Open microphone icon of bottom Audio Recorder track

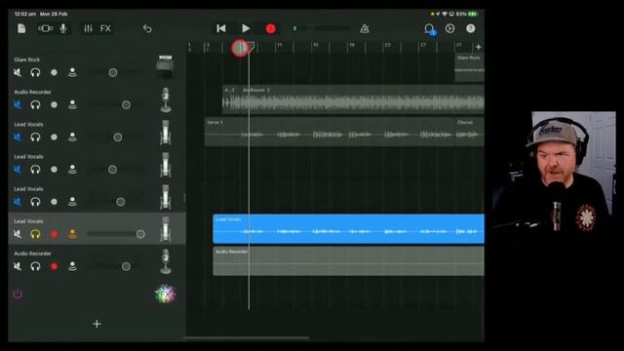tap(166, 261)
